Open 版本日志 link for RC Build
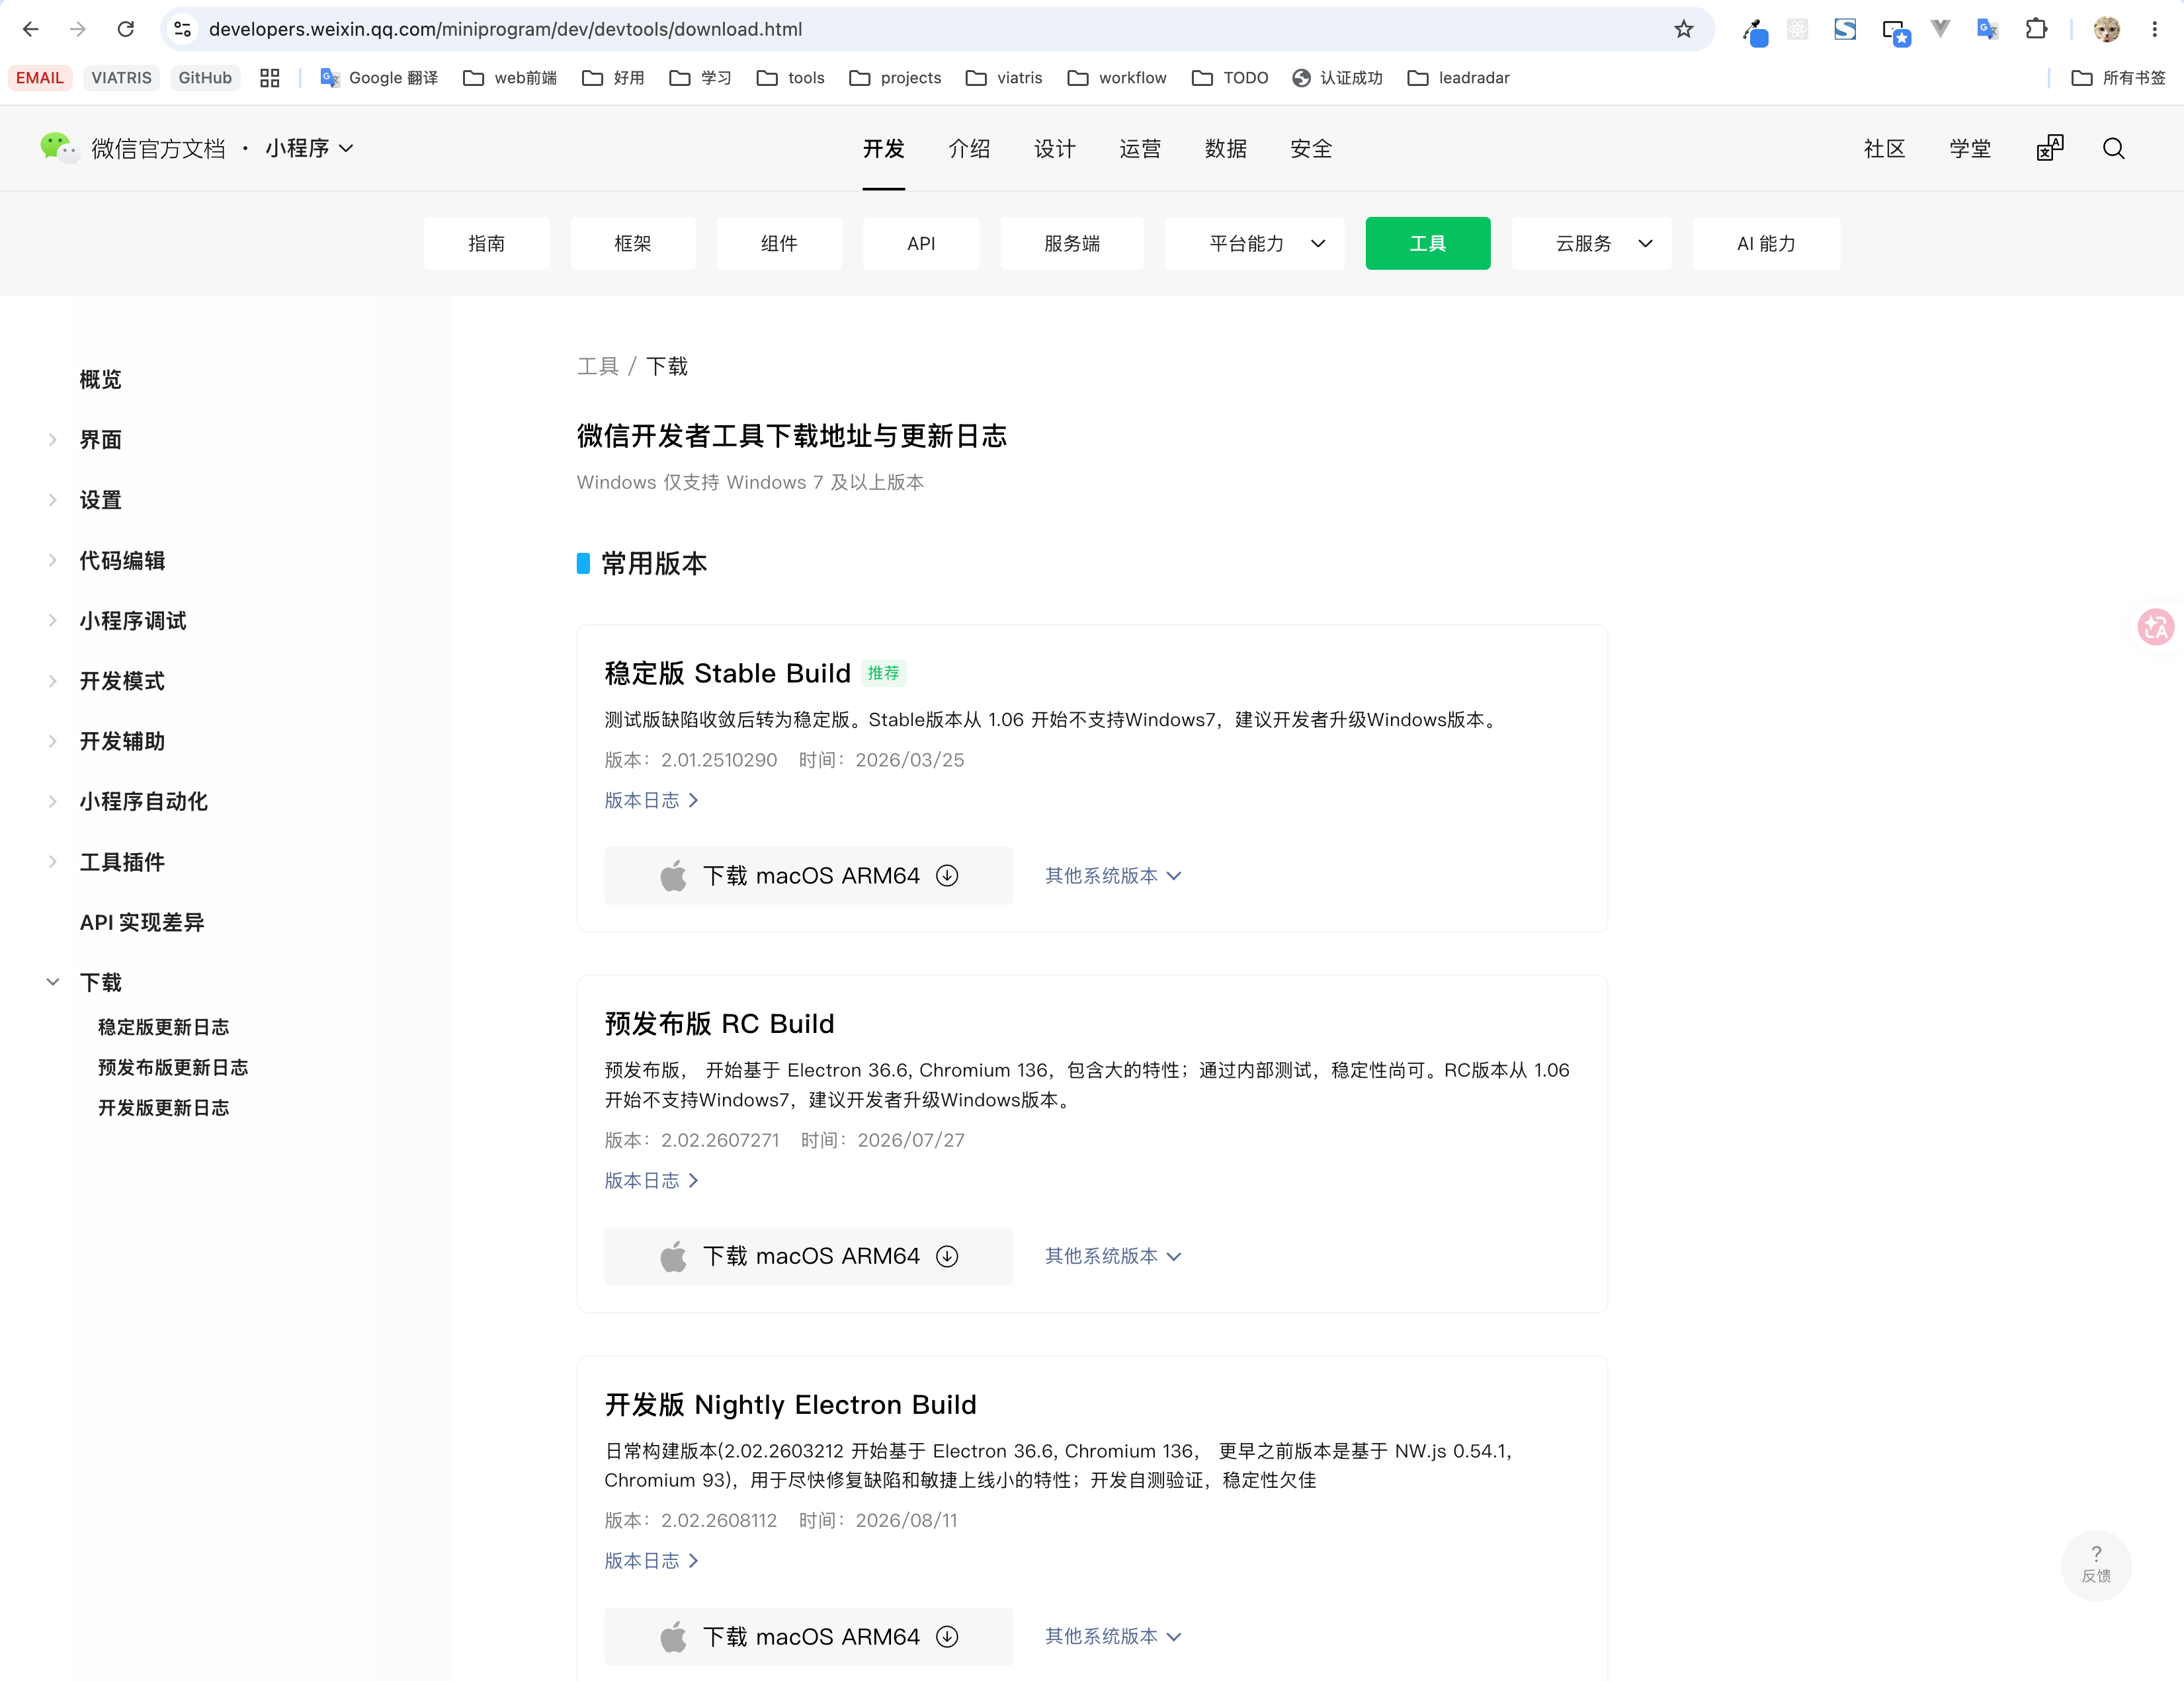The image size is (2184, 1681). pyautogui.click(x=651, y=1180)
